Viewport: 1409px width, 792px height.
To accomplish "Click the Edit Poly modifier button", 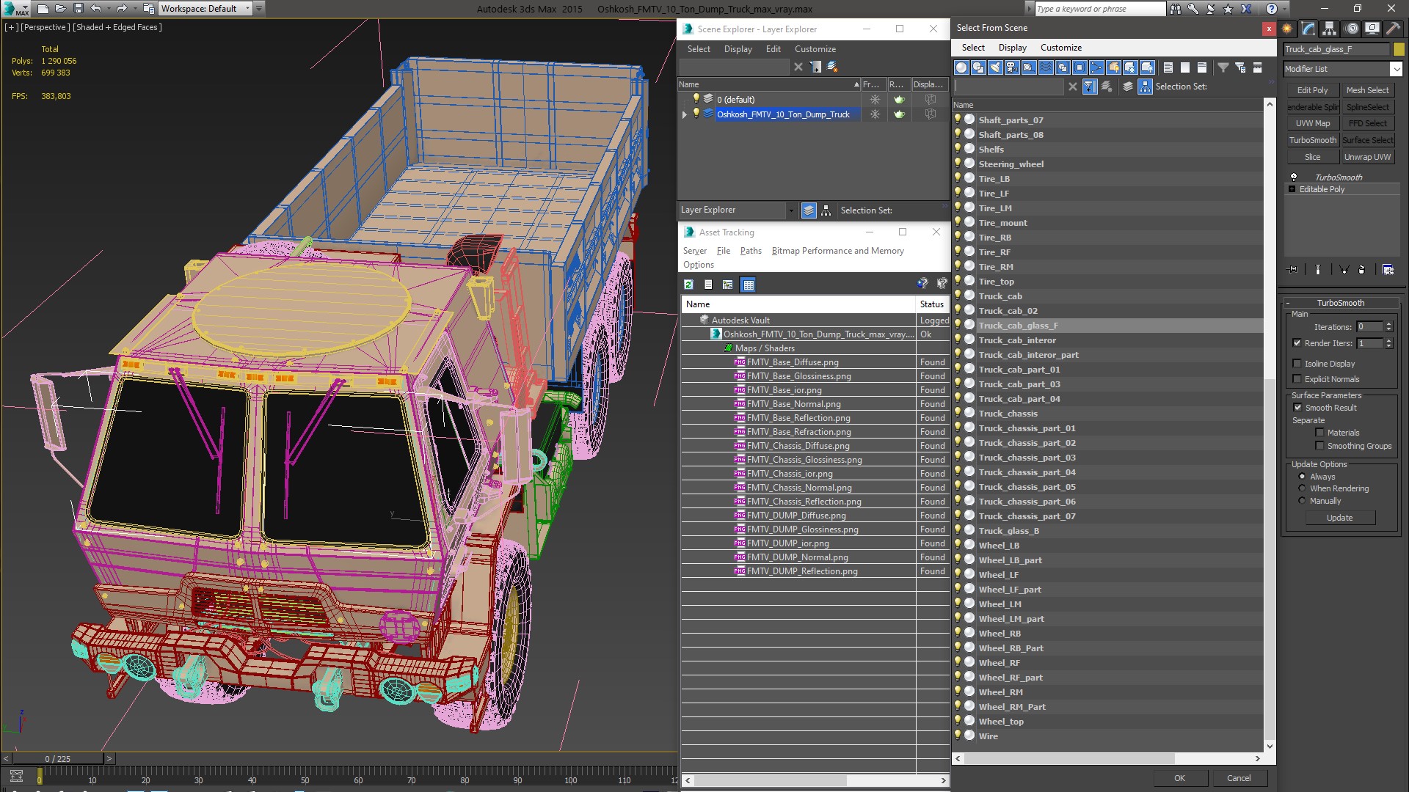I will coord(1312,90).
